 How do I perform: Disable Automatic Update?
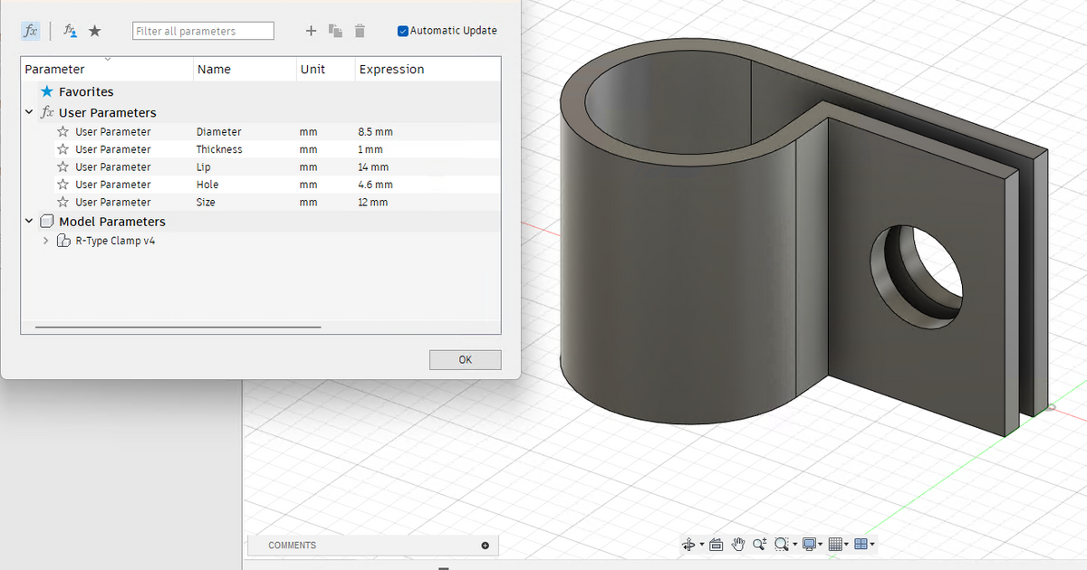[402, 30]
